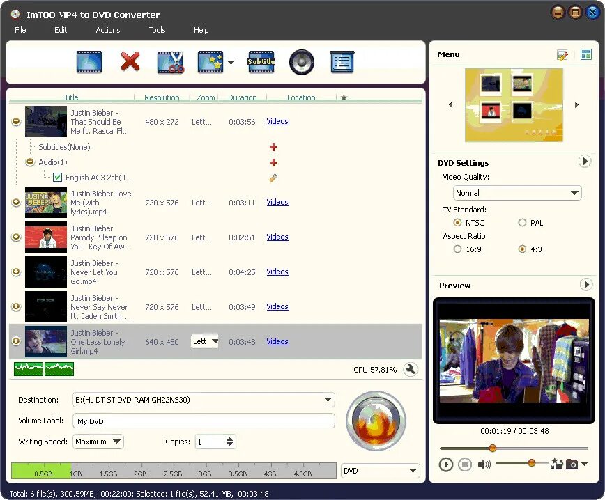Image resolution: width=605 pixels, height=500 pixels.
Task: Click the Subtitle toolbar icon
Action: tap(261, 62)
